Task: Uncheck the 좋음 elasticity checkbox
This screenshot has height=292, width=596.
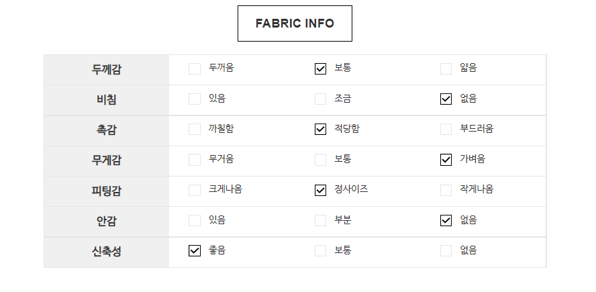Action: [195, 251]
